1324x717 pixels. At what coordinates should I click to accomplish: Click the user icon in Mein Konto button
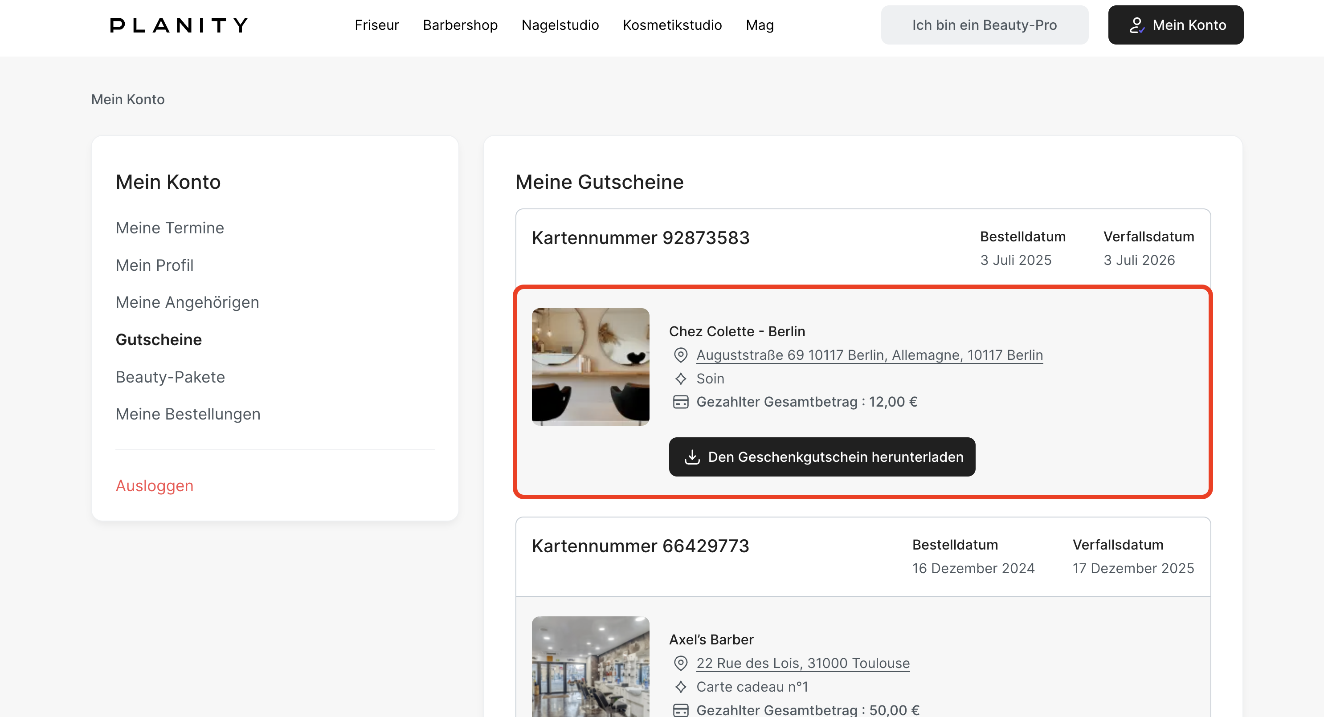(1136, 24)
